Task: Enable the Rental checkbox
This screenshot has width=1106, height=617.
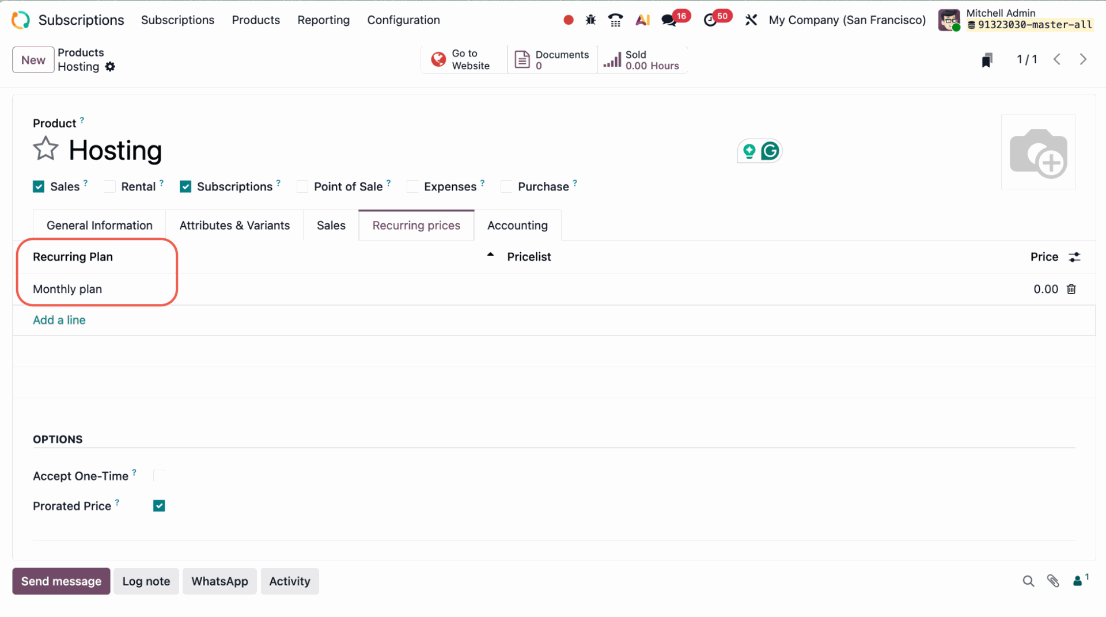Action: [109, 186]
